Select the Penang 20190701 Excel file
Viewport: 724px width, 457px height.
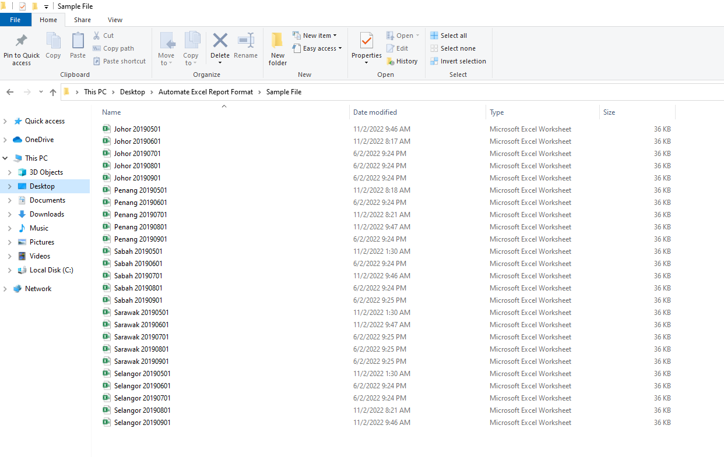coord(140,215)
